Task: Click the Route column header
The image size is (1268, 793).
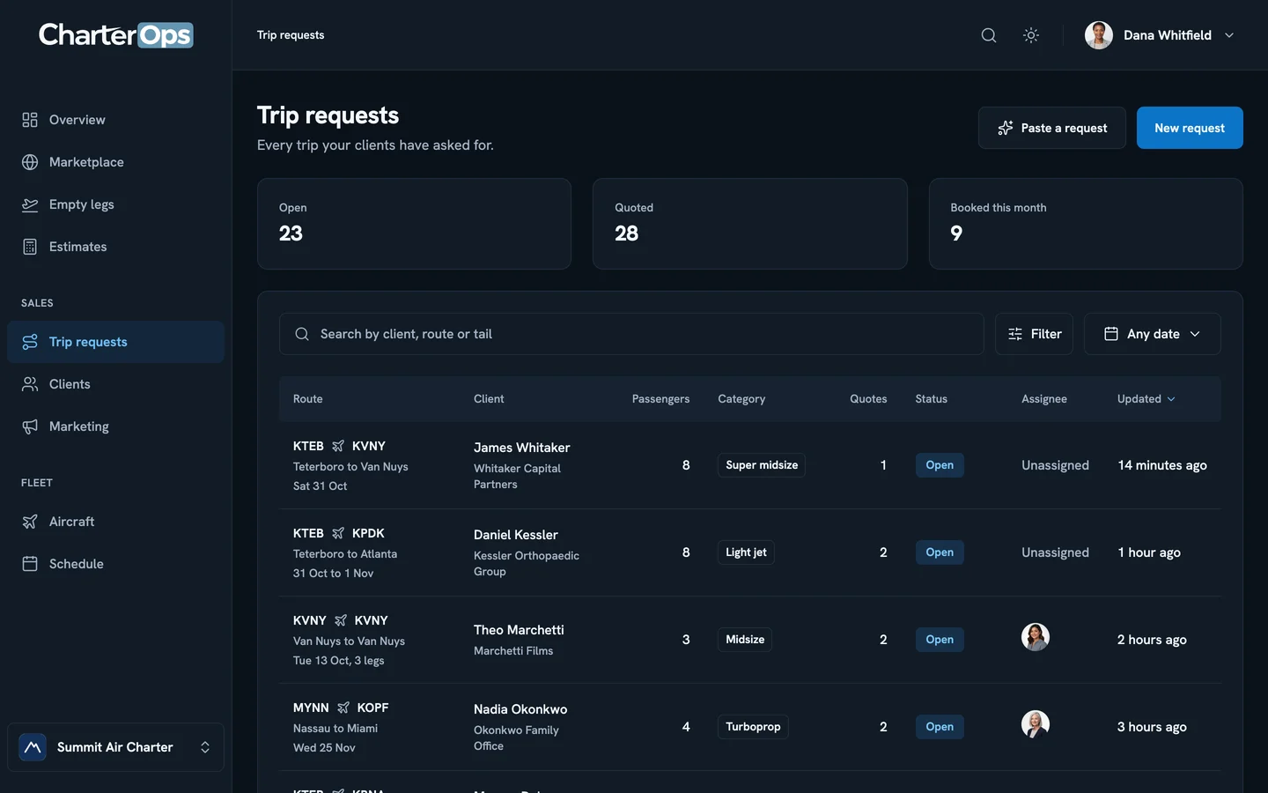Action: pos(307,399)
